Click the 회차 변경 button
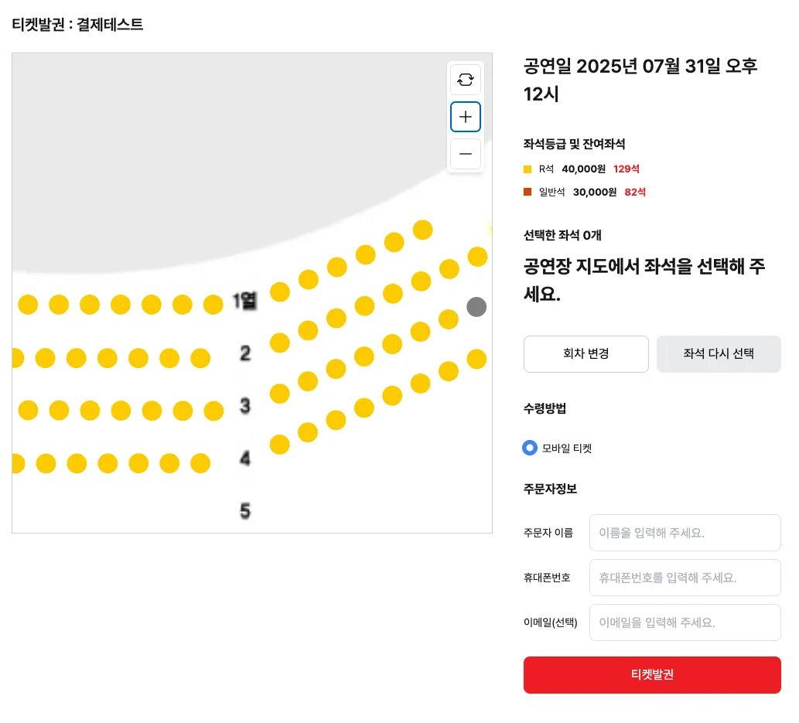Viewport: 799px width, 723px height. point(586,354)
